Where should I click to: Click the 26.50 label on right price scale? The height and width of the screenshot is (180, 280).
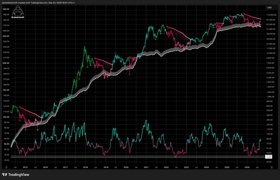(x=269, y=162)
